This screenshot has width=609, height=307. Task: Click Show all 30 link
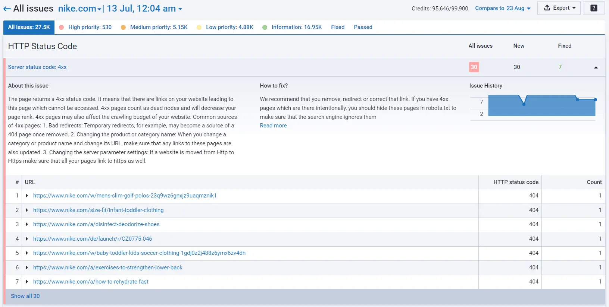pos(25,296)
